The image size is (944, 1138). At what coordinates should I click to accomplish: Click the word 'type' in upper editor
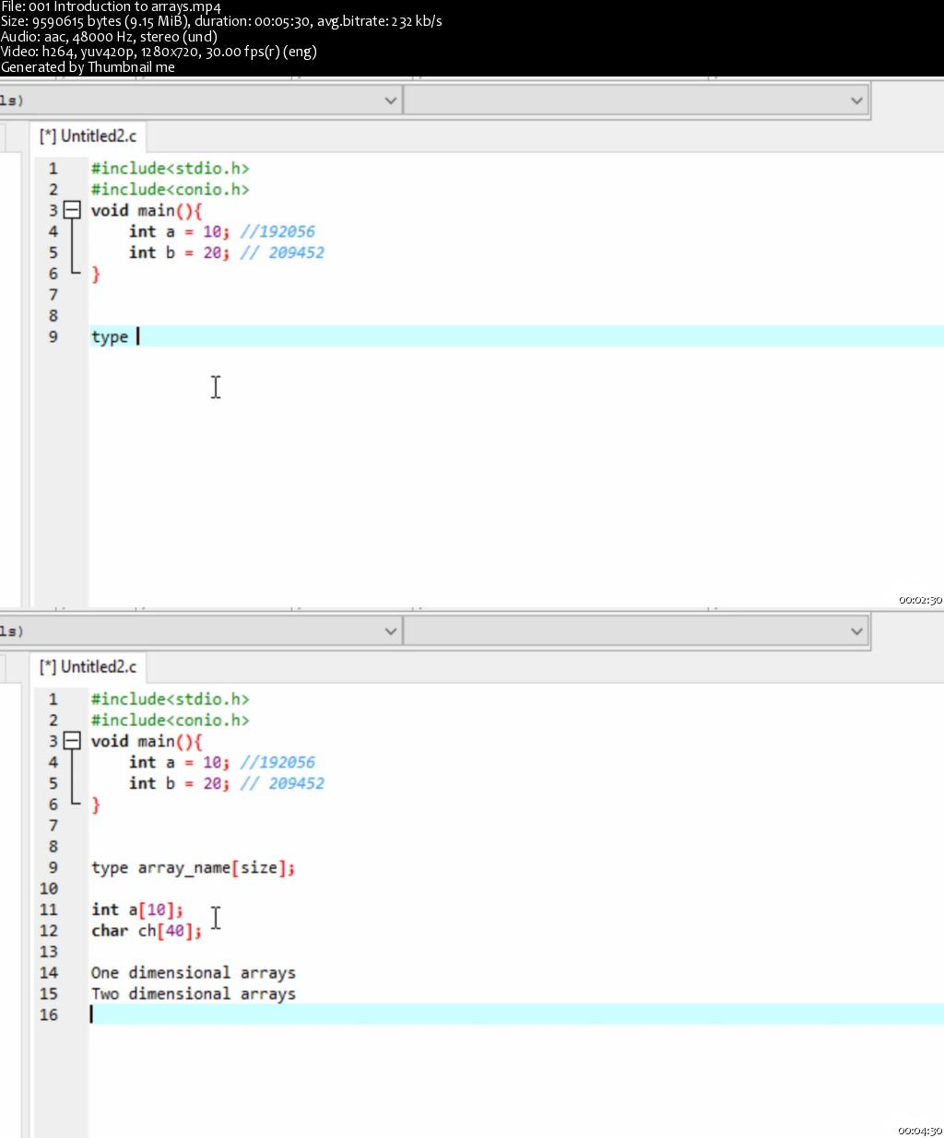(110, 337)
